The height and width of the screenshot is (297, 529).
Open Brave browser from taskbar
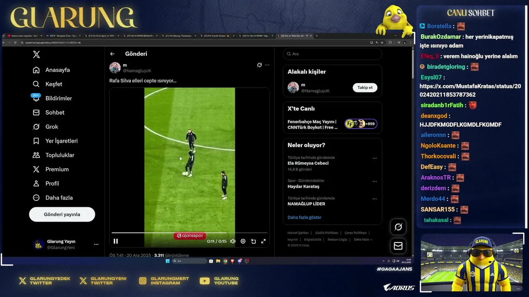pos(232,261)
